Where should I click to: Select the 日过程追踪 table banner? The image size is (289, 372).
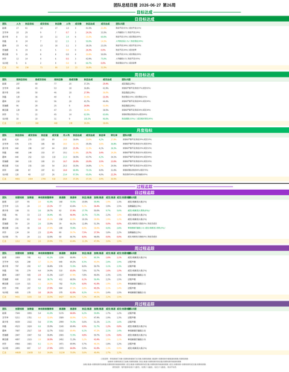(x=144, y=193)
